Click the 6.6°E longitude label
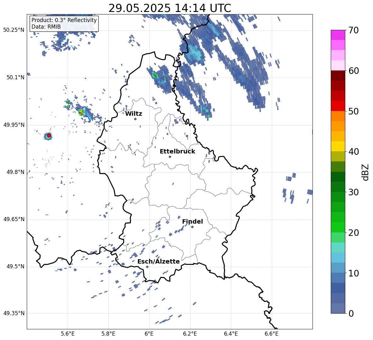Image resolution: width=373 pixels, height=340 pixels. [x=272, y=334]
